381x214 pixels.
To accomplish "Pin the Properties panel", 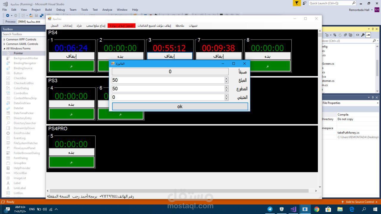I will click(373, 97).
